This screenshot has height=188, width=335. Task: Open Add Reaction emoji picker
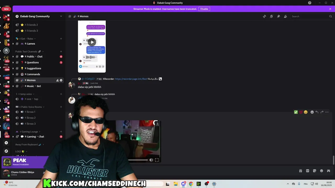[x=312, y=112]
